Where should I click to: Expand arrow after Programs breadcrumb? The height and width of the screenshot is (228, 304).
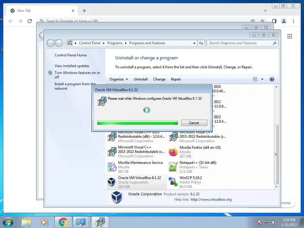[x=126, y=43]
